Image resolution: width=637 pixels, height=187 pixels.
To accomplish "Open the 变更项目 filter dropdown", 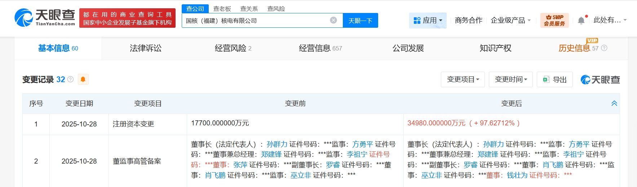I will coord(463,80).
